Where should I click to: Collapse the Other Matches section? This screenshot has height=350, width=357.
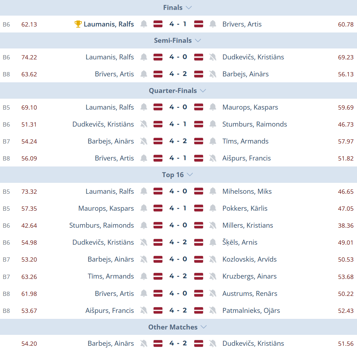[203, 327]
